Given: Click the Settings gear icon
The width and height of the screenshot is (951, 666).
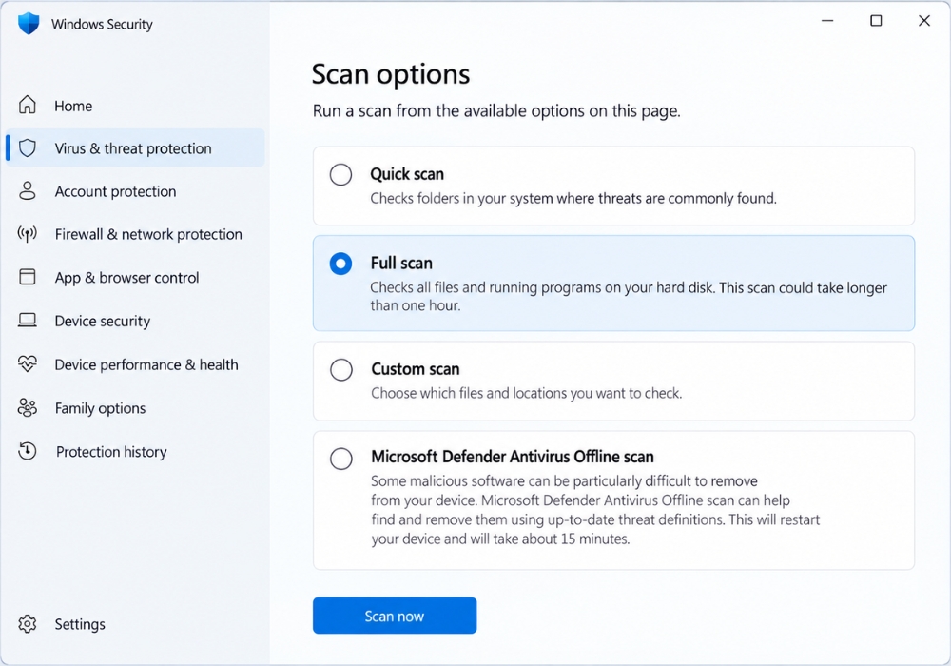Looking at the screenshot, I should (28, 623).
